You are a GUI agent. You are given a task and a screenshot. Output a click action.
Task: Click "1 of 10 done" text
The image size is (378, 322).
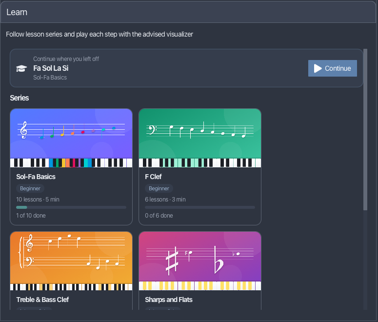coord(31,216)
